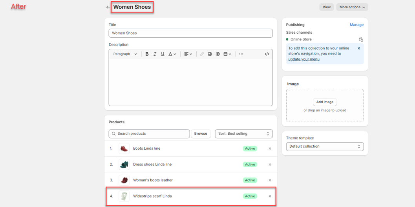
Task: Remove Widestripe scarf Linda from collection
Action: [x=270, y=196]
